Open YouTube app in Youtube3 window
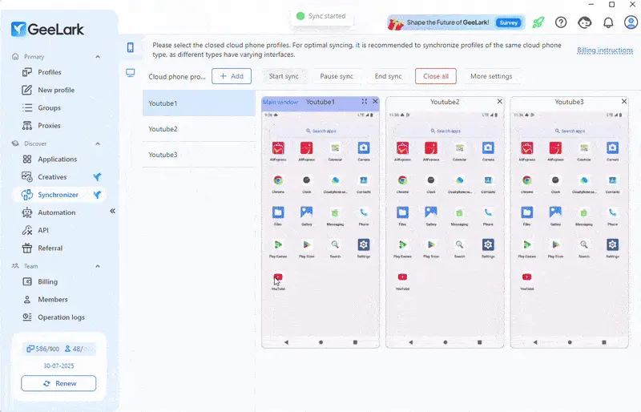 pos(526,281)
